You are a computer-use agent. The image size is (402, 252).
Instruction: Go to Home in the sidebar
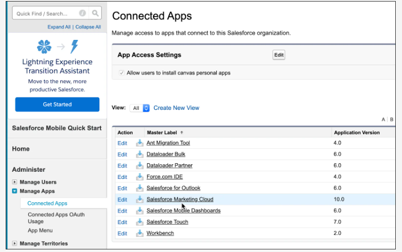point(21,149)
